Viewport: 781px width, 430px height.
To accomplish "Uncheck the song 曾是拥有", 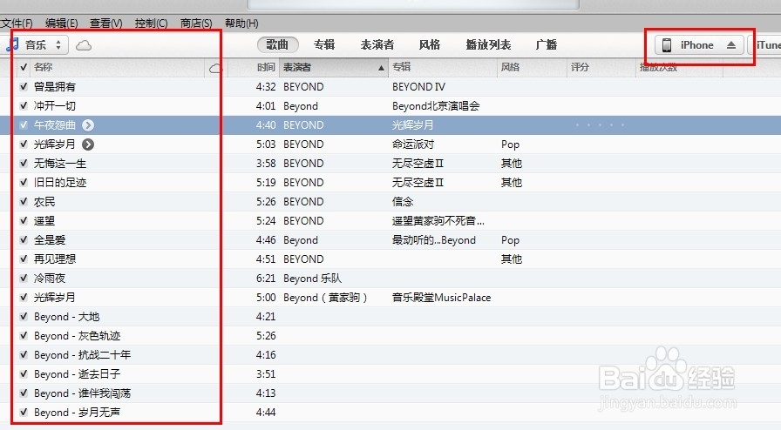I will [x=24, y=86].
